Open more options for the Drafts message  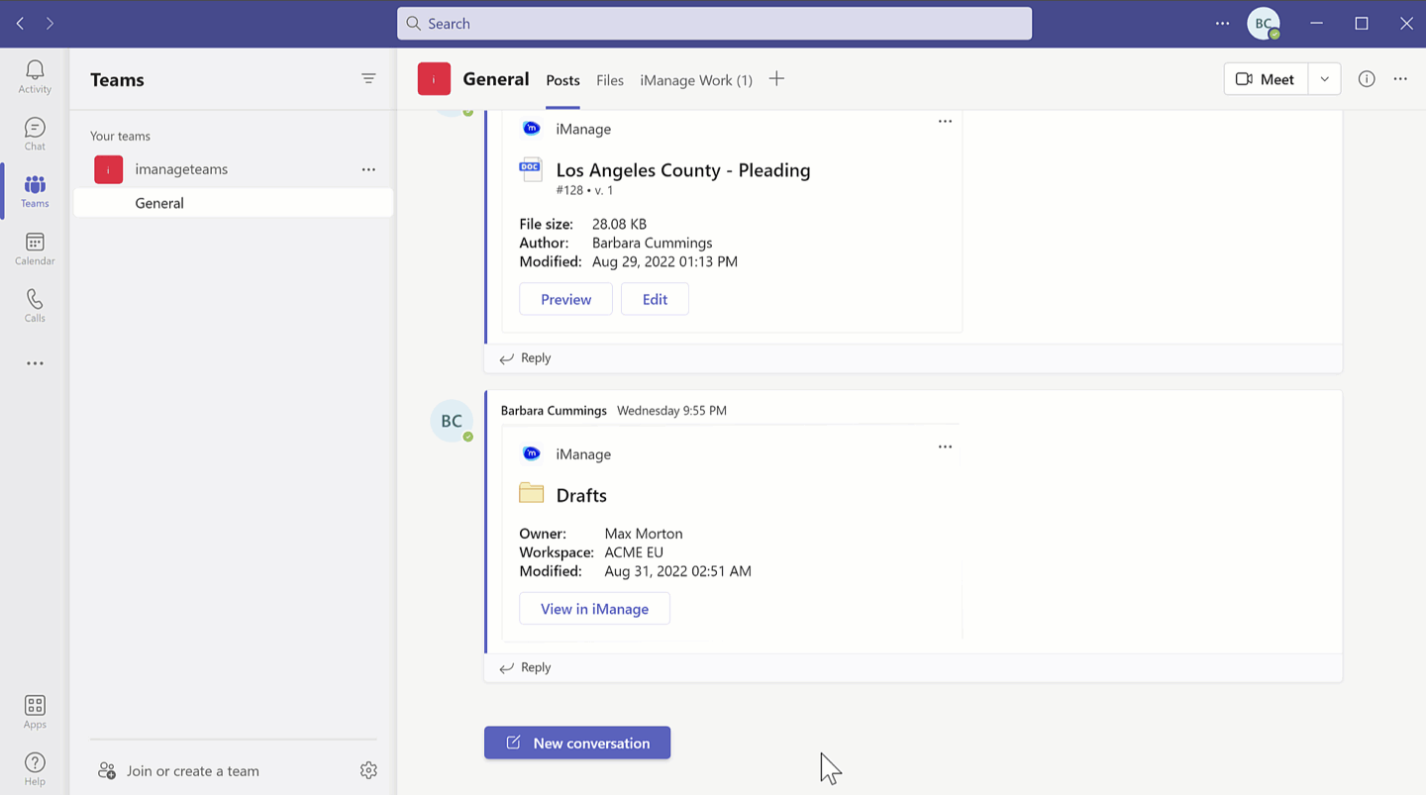coord(944,447)
